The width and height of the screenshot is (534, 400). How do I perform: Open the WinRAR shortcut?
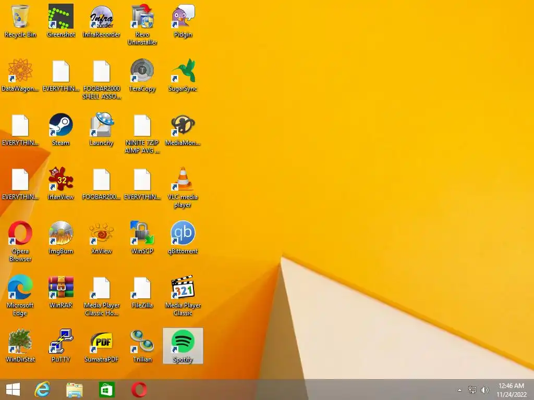tap(60, 292)
